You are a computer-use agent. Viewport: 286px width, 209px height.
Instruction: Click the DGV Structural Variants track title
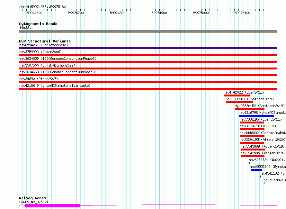[45, 41]
